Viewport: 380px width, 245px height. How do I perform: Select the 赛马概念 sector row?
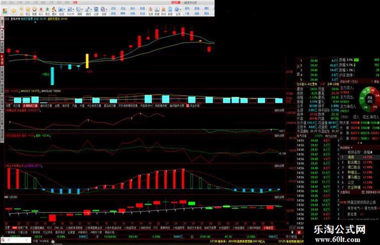click(x=359, y=177)
